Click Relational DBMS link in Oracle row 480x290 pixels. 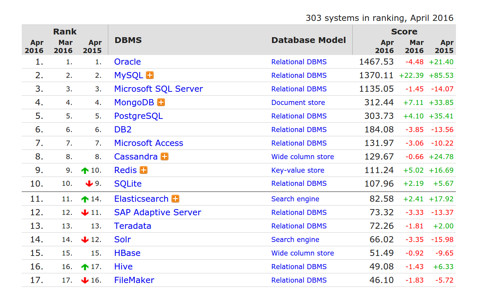(299, 62)
